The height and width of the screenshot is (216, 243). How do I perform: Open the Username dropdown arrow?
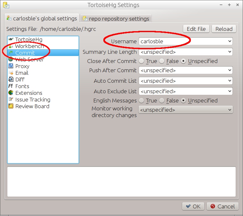[x=230, y=41]
